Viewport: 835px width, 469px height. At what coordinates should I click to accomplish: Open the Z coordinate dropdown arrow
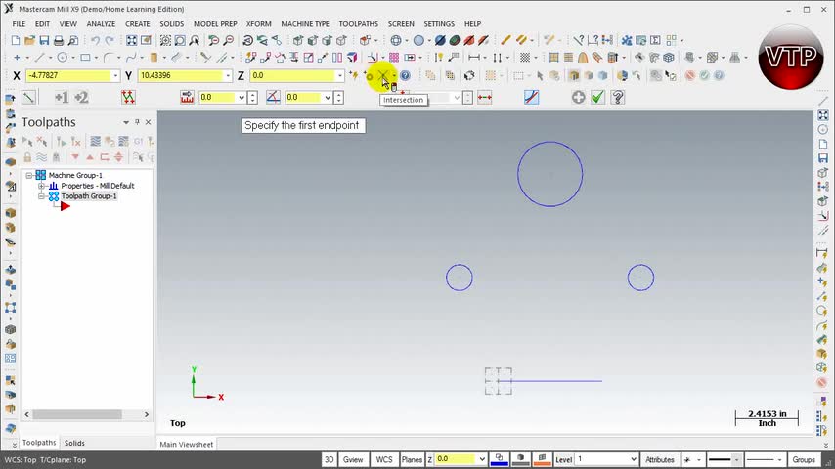tap(339, 75)
